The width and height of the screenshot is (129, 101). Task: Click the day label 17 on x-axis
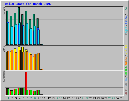coord(68,98)
